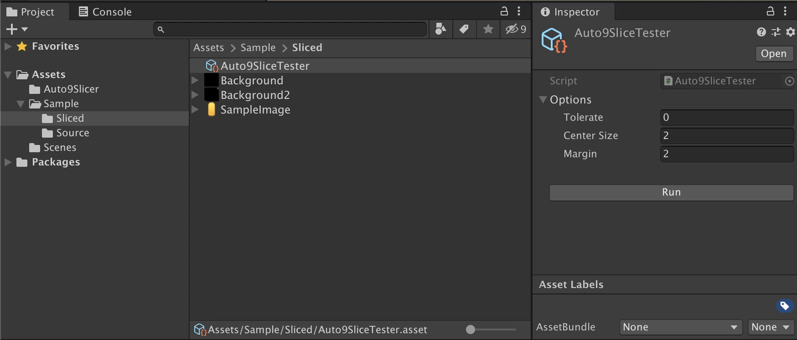
Task: Open the AssetBundle None dropdown
Action: [x=681, y=327]
